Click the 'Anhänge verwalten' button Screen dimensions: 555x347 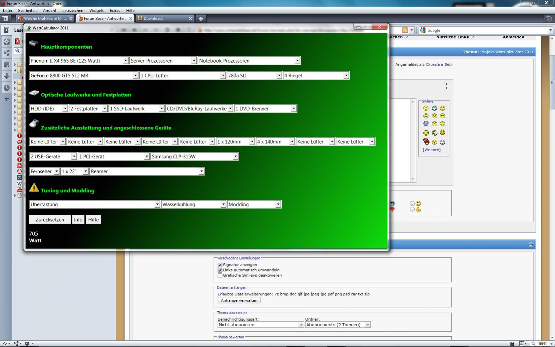[x=239, y=300]
